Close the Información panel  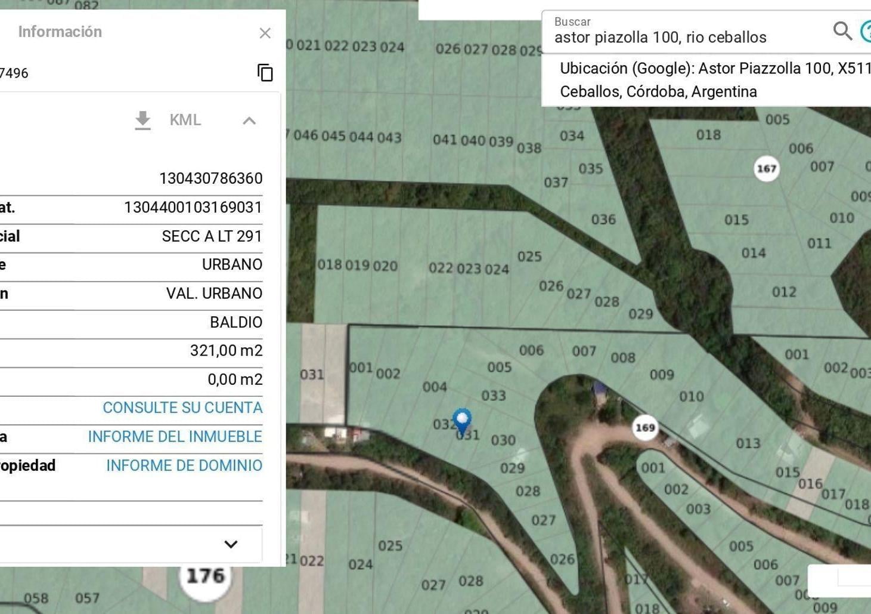click(265, 33)
